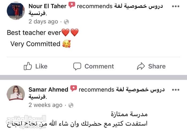
Task: Open Nour El Taher's profile name link
Action: [x=47, y=6]
